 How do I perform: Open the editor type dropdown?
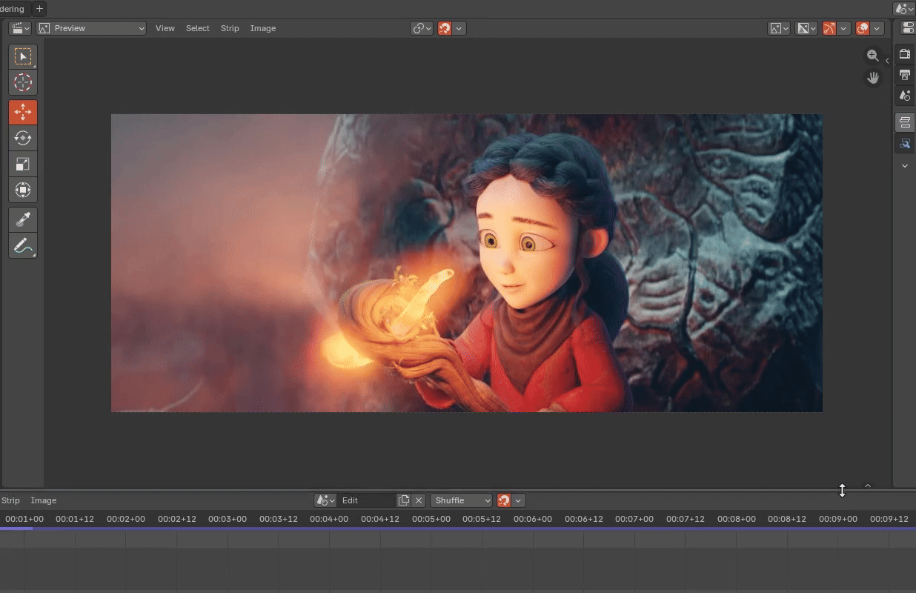pos(20,28)
